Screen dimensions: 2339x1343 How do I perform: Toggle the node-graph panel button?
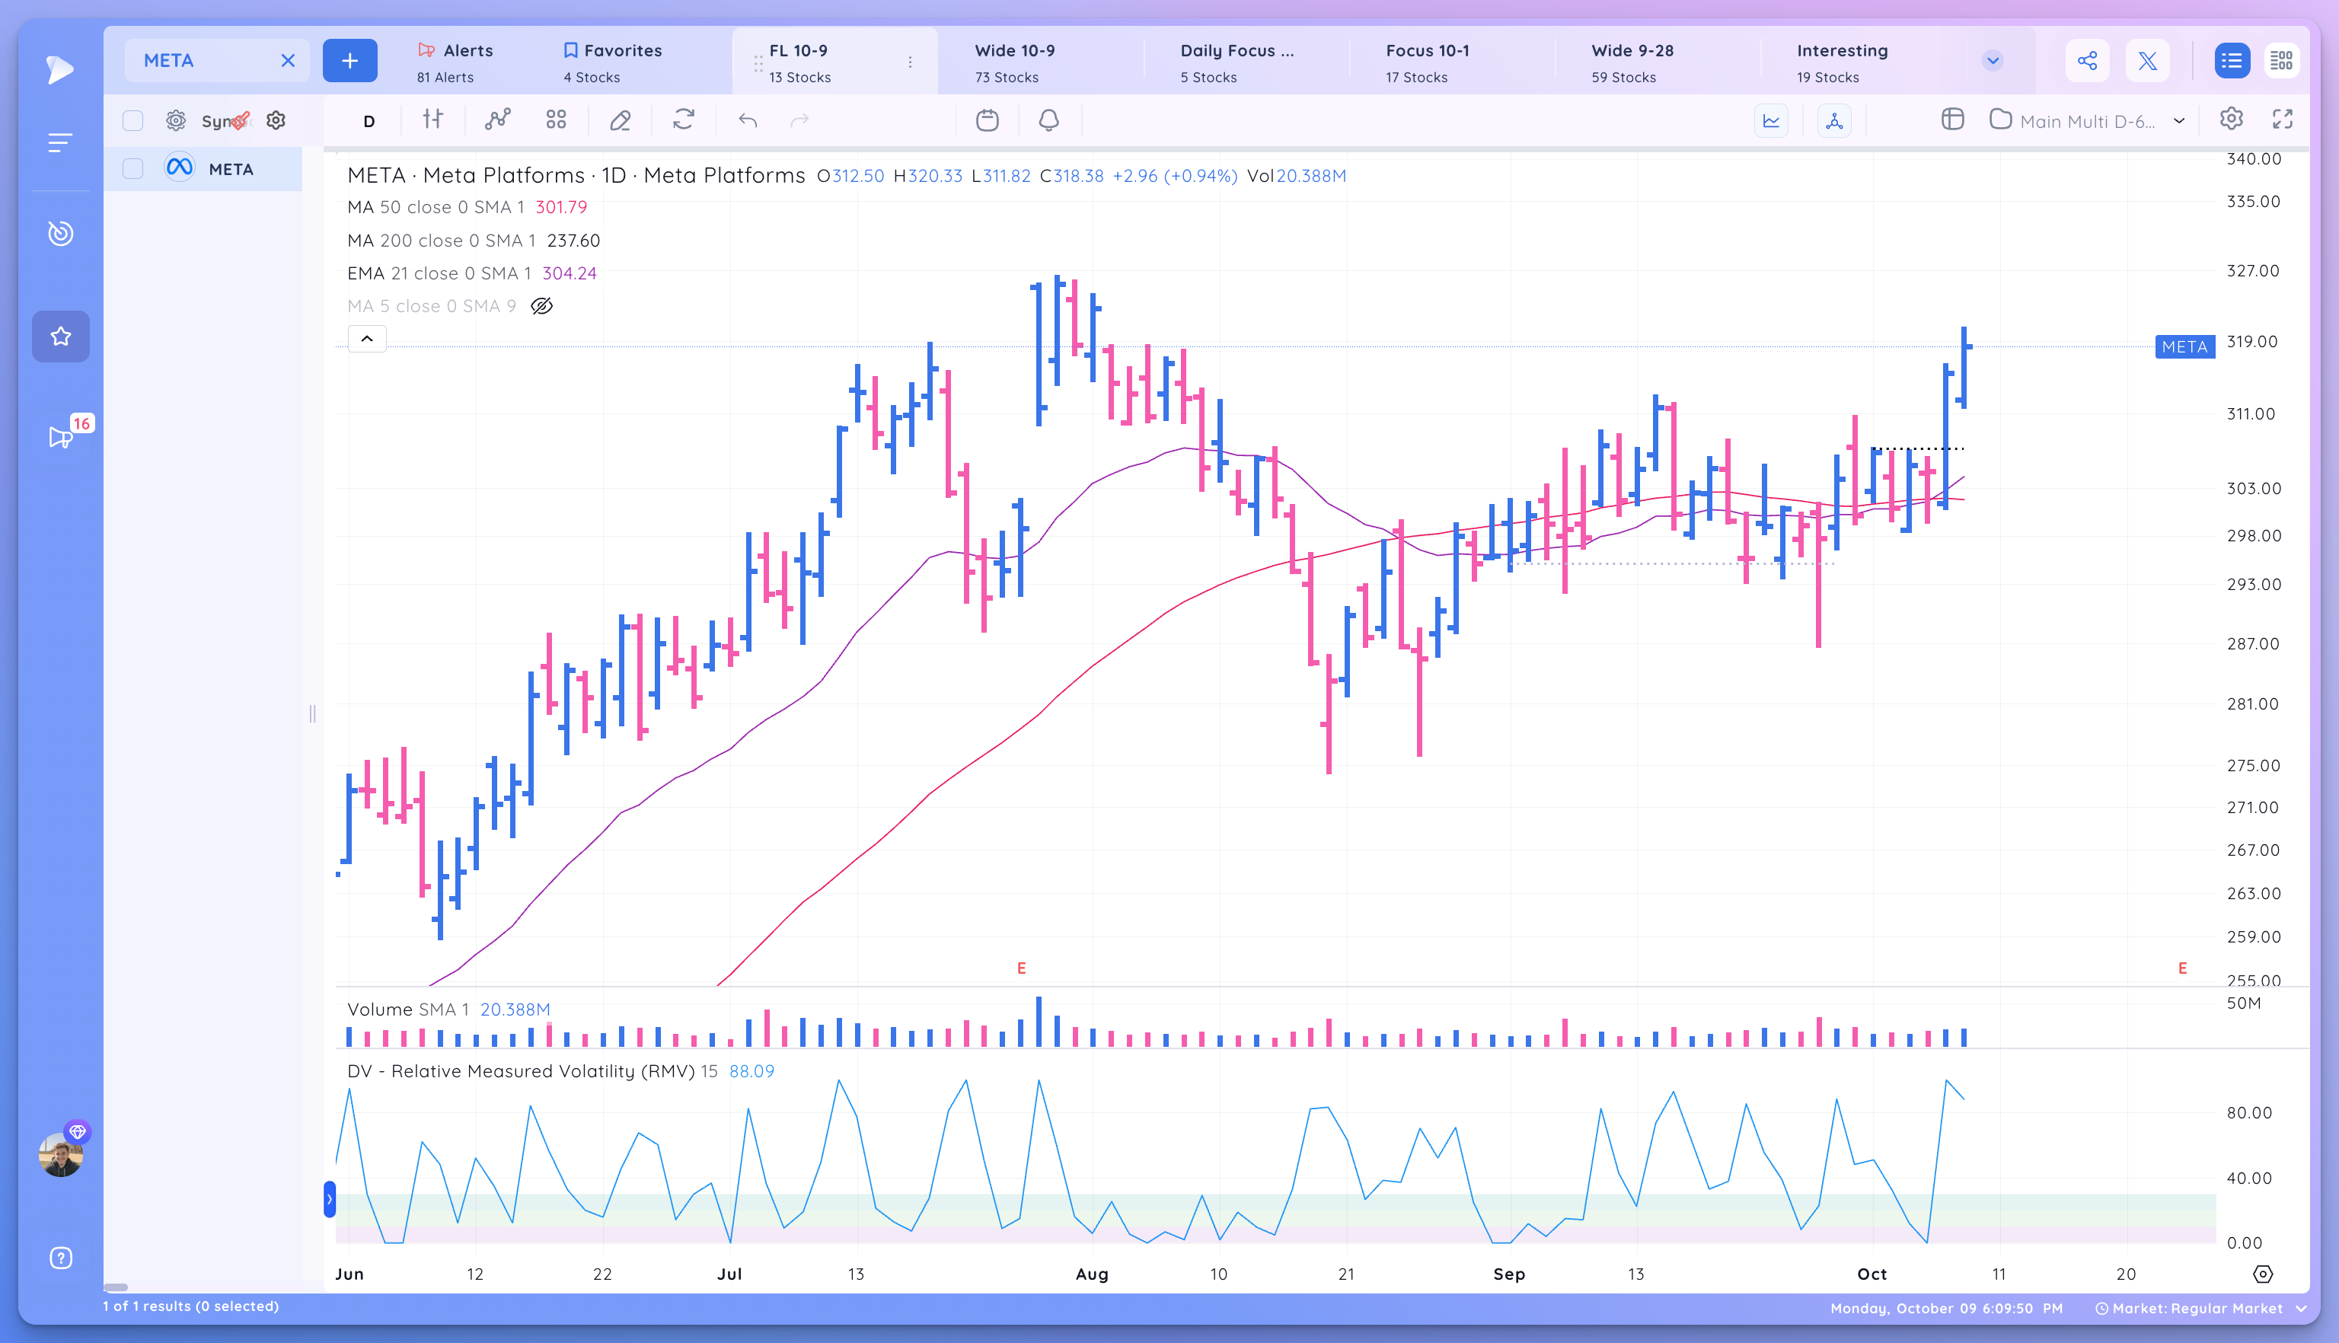[1834, 121]
